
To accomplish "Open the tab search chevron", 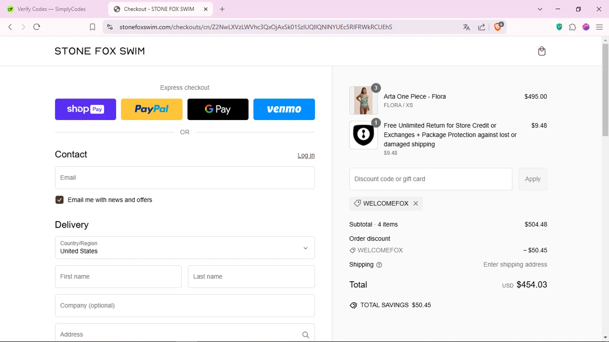I will [x=540, y=9].
